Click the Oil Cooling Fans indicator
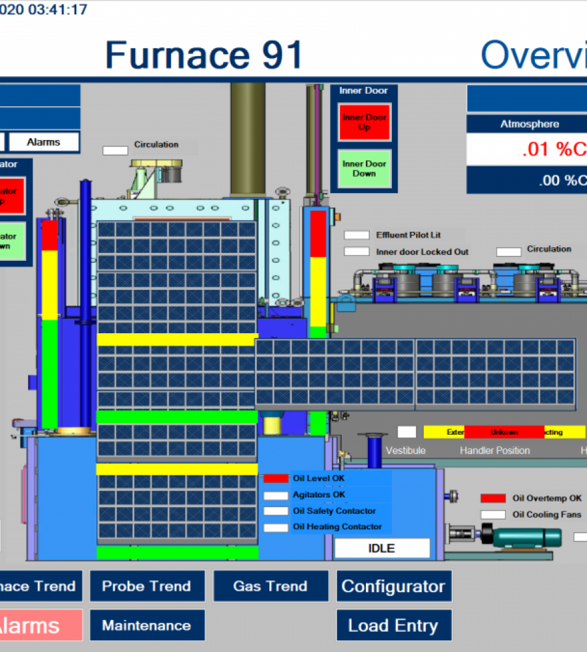 coord(493,515)
